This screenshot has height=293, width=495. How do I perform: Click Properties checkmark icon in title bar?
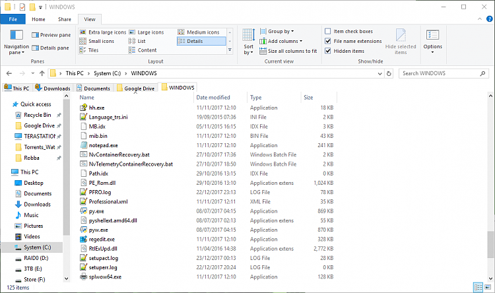pyautogui.click(x=22, y=7)
